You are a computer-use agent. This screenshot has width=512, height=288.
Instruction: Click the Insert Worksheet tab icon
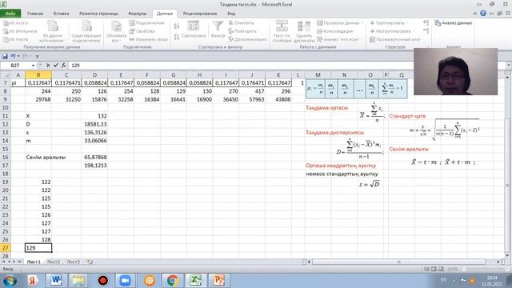click(x=90, y=262)
